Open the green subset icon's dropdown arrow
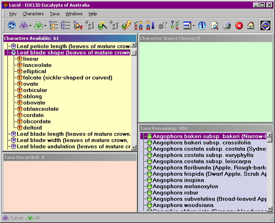275x223 pixels. [x=45, y=26]
